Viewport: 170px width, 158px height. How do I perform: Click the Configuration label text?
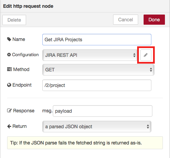[x=25, y=55]
